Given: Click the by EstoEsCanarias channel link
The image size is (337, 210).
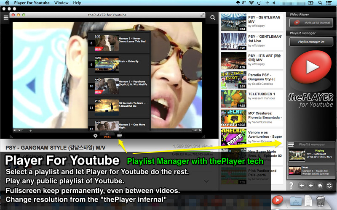Looking at the screenshot, I should point(260,84).
